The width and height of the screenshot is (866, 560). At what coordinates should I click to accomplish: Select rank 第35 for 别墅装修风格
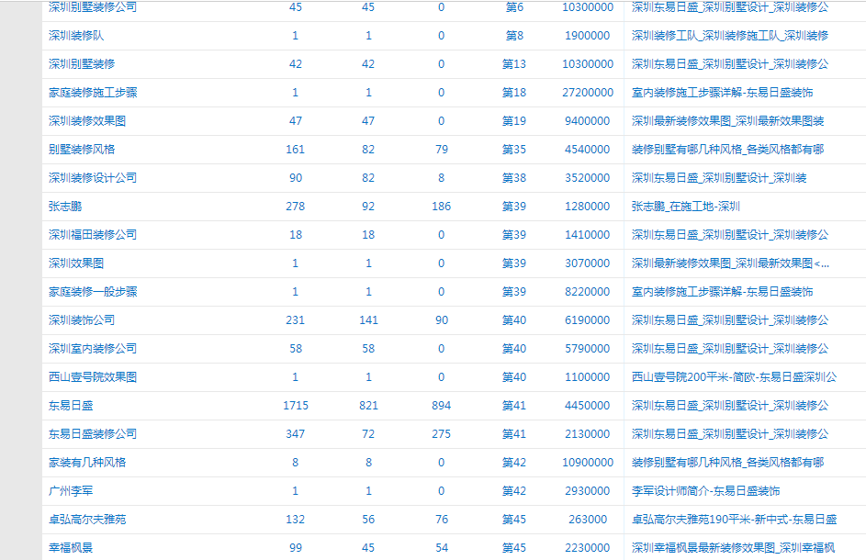pos(514,150)
